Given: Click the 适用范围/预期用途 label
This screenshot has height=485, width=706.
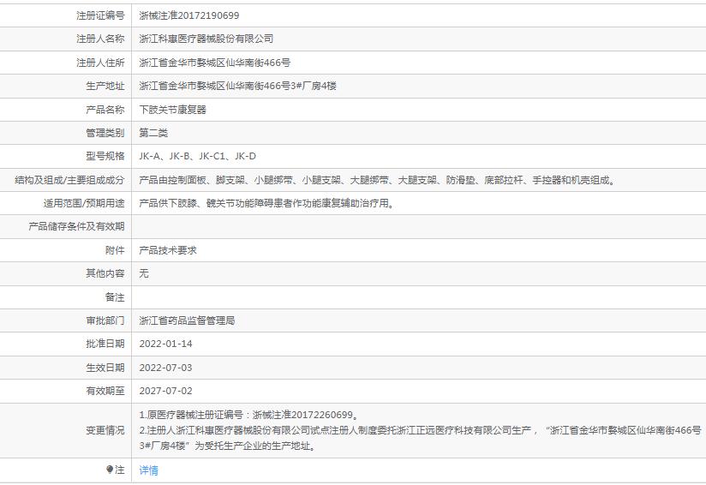Looking at the screenshot, I should click(x=84, y=203).
